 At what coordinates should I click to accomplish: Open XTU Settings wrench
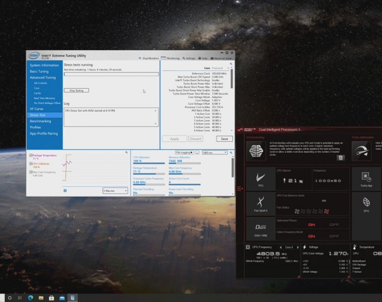pyautogui.click(x=189, y=58)
